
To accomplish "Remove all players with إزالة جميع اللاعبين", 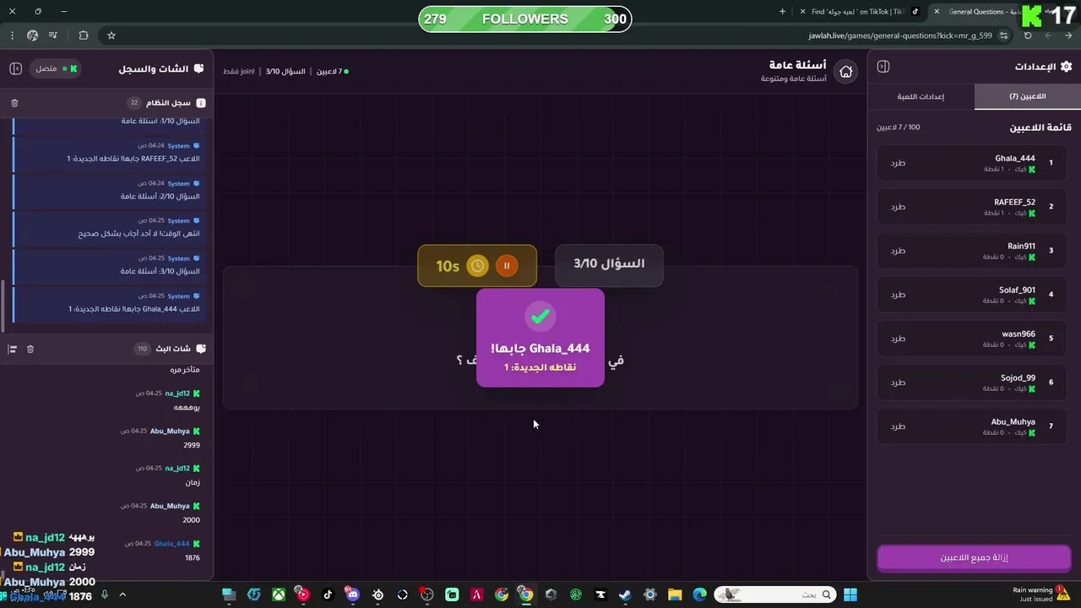I will click(974, 558).
